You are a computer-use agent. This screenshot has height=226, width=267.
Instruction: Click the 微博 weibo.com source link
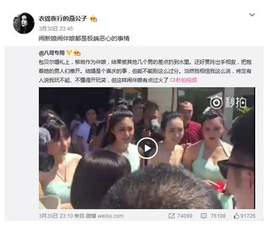105,216
